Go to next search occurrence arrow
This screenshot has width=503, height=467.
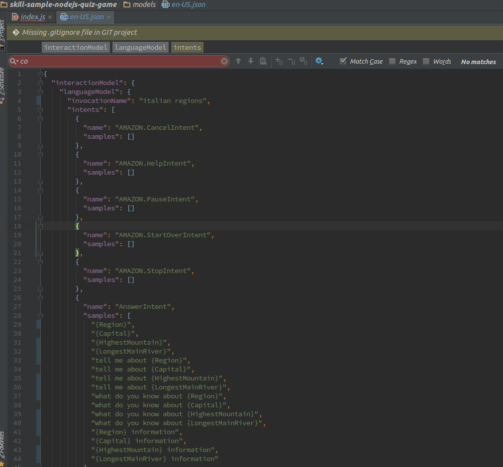[251, 61]
